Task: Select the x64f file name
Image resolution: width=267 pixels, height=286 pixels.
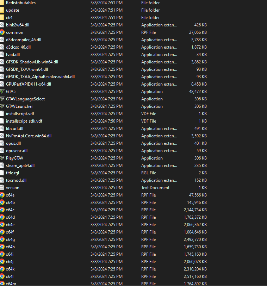Action: point(10,232)
